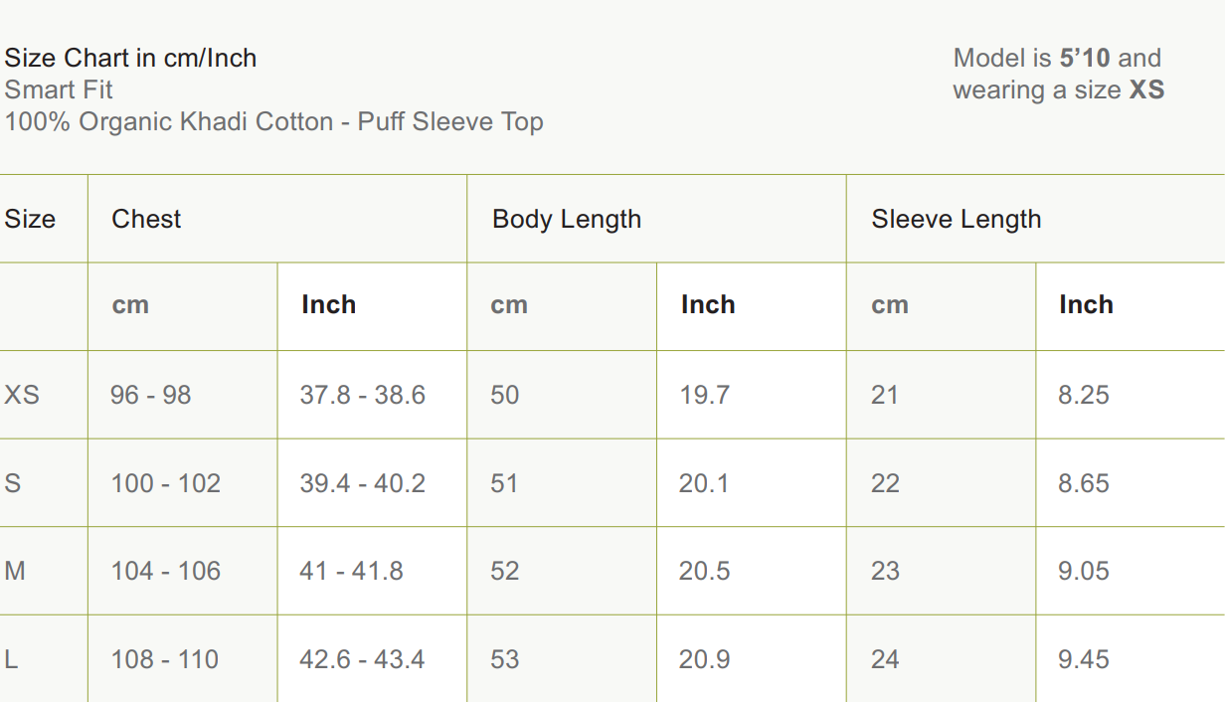Click the Size Chart in cm/Inch title
Screen dimensions: 1225x702
pos(130,58)
